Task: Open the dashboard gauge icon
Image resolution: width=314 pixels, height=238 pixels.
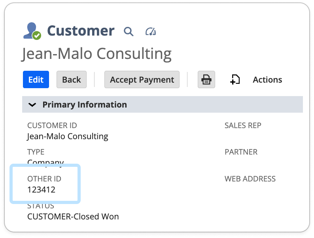Action: [x=151, y=31]
